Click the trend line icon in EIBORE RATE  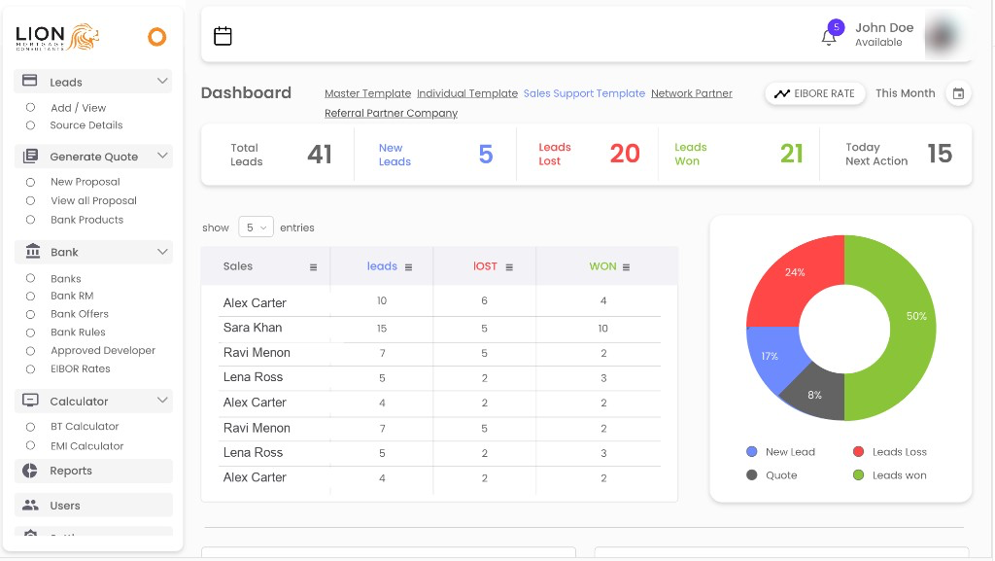pos(782,94)
